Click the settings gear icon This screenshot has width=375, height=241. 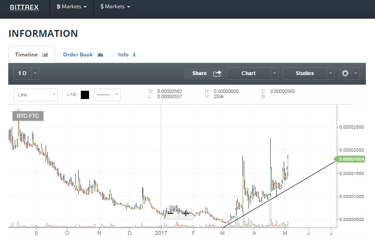[345, 73]
